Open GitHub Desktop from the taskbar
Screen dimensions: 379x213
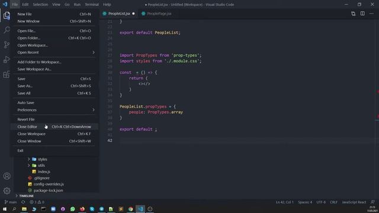[x=63, y=209]
